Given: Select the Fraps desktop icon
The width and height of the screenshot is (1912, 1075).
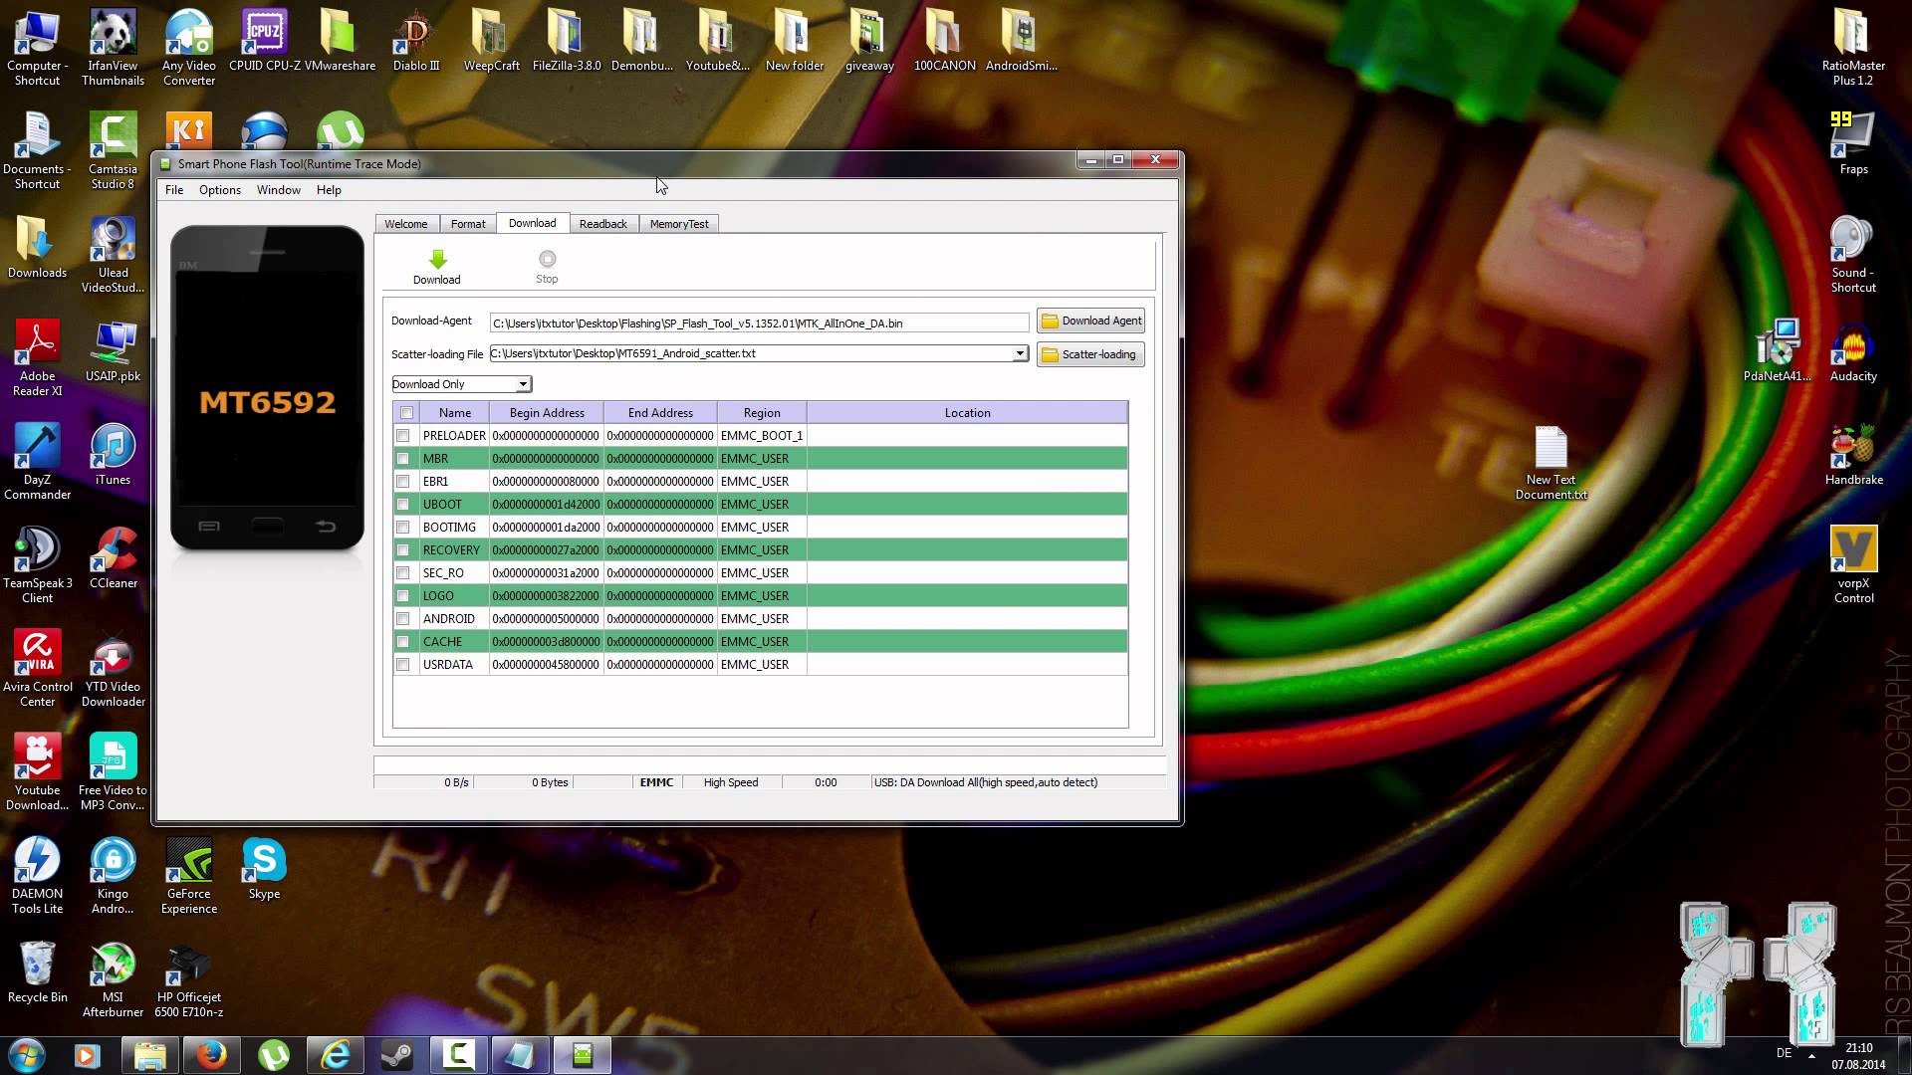Looking at the screenshot, I should (1853, 144).
